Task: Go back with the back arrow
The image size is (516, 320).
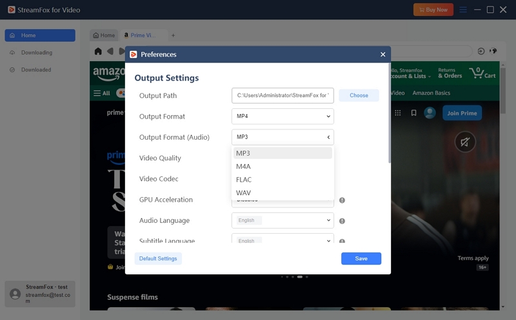Action: tap(110, 52)
